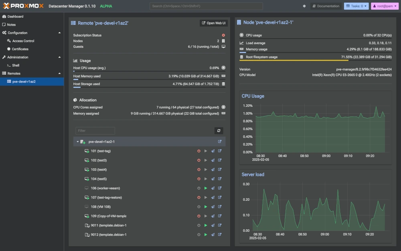Shut down guest 103 (test4)
Viewport: 401px width, 251px height.
click(199, 169)
